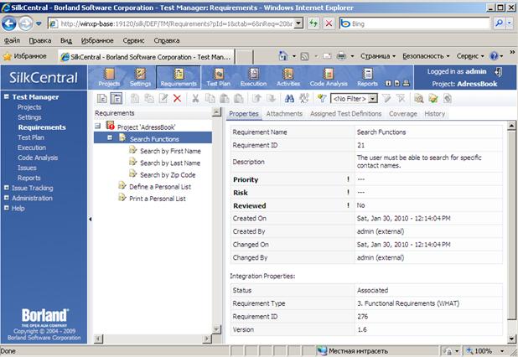Click the IE home icon
This screenshot has width=518, height=357.
click(283, 56)
